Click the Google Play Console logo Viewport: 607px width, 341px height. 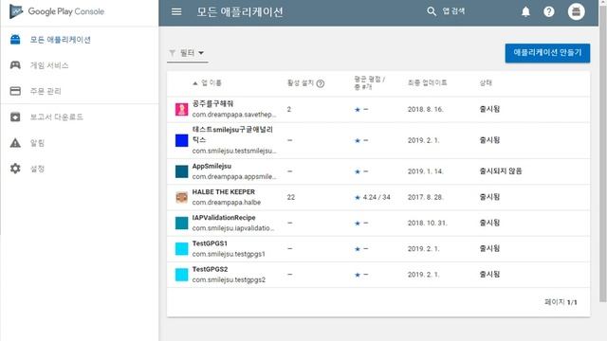pos(57,11)
